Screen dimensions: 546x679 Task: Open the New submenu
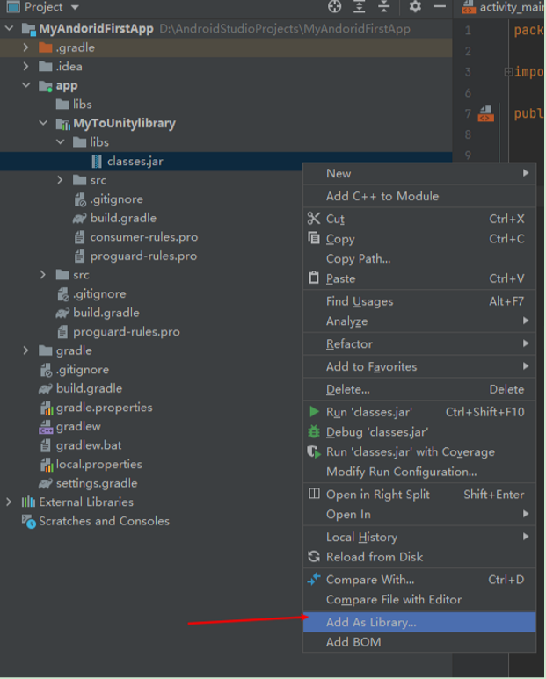(419, 173)
